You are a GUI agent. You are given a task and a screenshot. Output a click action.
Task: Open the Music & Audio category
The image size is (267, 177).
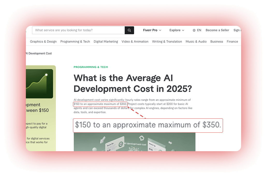(x=196, y=42)
